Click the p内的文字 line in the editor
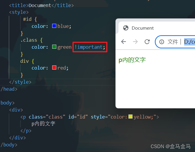Screen dimensions: 195x152 43,124
